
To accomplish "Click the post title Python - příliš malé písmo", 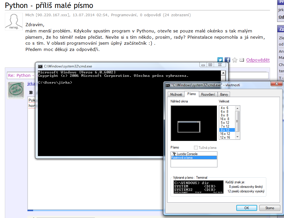I will coord(49,5).
